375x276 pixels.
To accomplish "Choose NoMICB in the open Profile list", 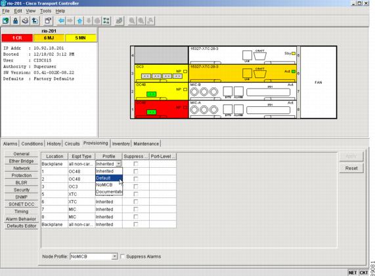I will coord(109,185).
